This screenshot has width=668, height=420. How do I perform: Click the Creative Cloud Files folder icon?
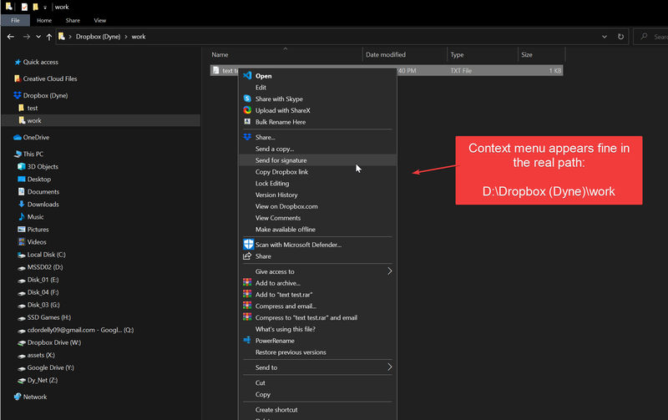click(18, 78)
